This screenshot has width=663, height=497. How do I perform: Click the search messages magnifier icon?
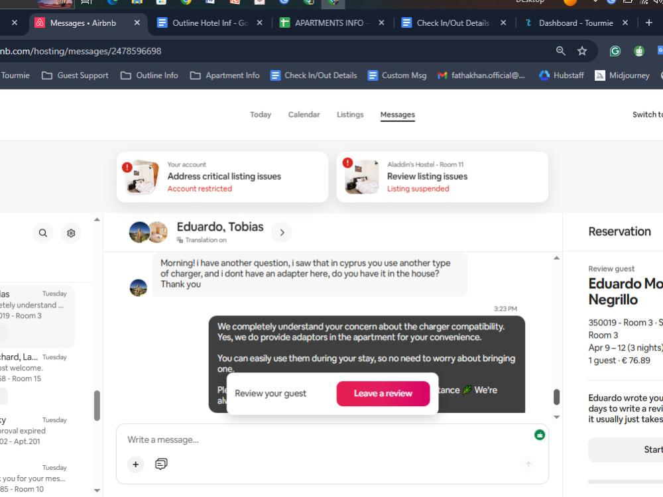click(42, 233)
